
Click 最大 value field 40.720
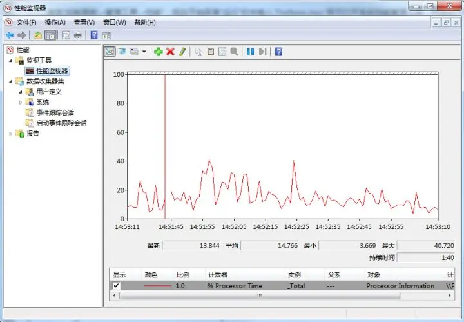(426, 246)
